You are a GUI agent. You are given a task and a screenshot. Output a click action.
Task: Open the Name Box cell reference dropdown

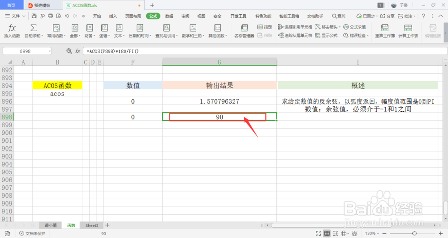pyautogui.click(x=49, y=51)
